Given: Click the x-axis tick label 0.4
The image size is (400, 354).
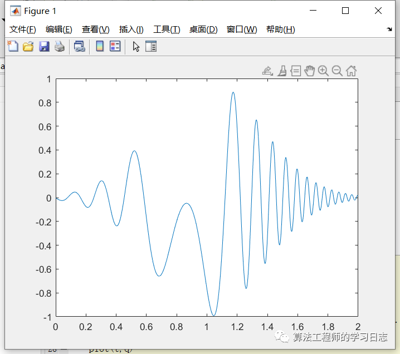Looking at the screenshot, I should [x=116, y=327].
